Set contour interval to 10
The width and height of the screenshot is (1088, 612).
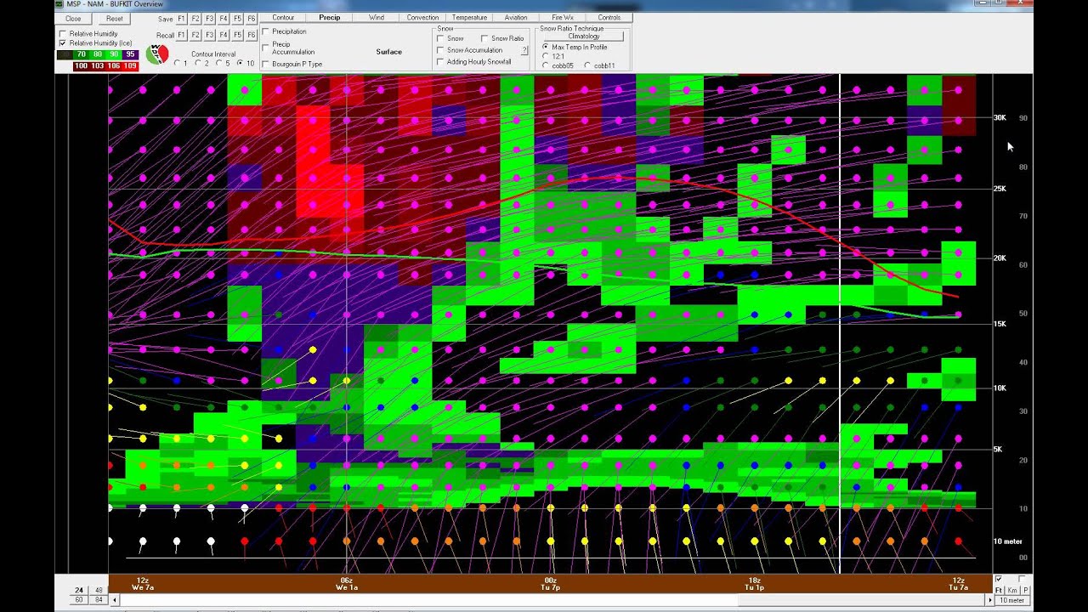(x=240, y=63)
